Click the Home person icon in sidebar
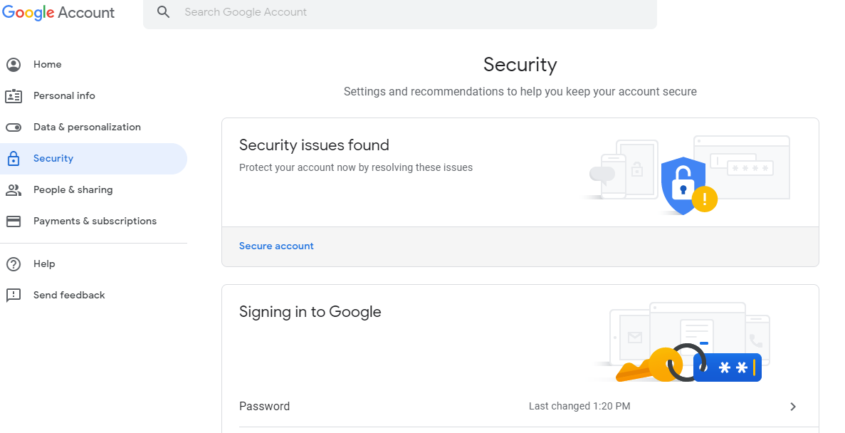Image resolution: width=845 pixels, height=433 pixels. (14, 65)
